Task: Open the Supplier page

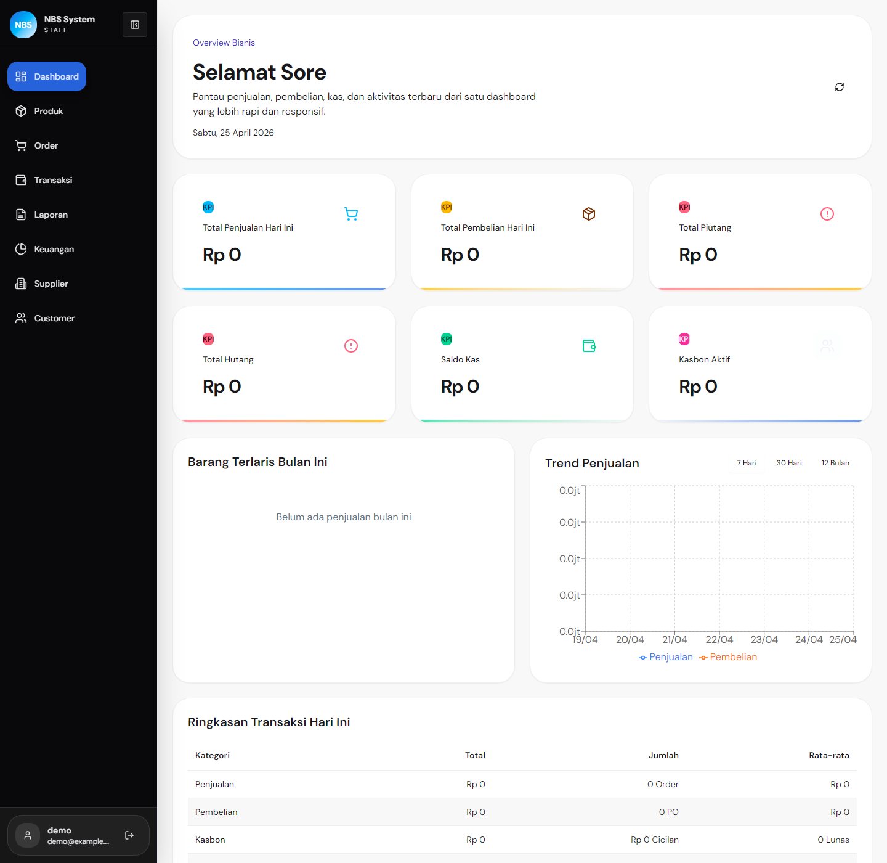Action: [x=42, y=284]
